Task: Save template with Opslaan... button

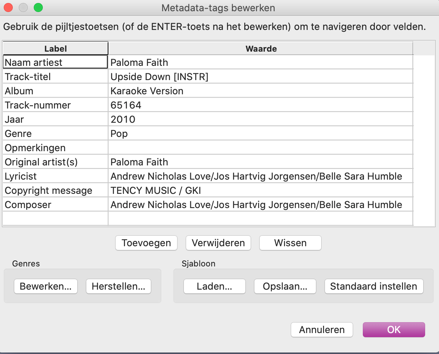Action: (x=285, y=286)
